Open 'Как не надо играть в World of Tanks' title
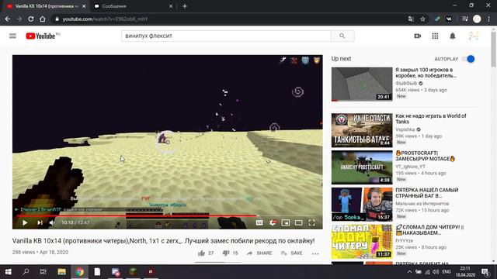The height and width of the screenshot is (279, 497). click(x=431, y=119)
